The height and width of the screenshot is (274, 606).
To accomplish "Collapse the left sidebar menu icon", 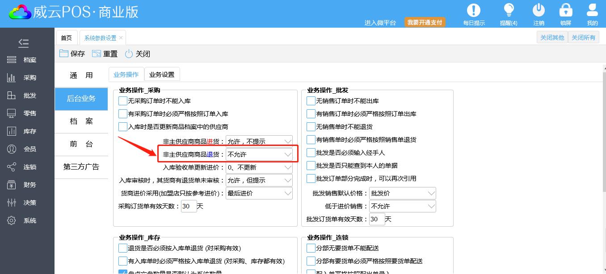I will click(x=23, y=43).
